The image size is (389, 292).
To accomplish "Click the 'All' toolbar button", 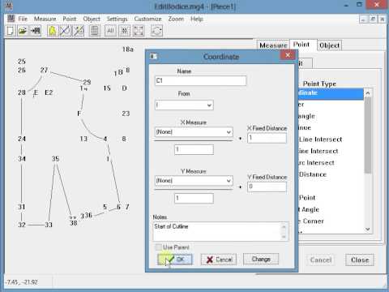I will tap(110, 31).
